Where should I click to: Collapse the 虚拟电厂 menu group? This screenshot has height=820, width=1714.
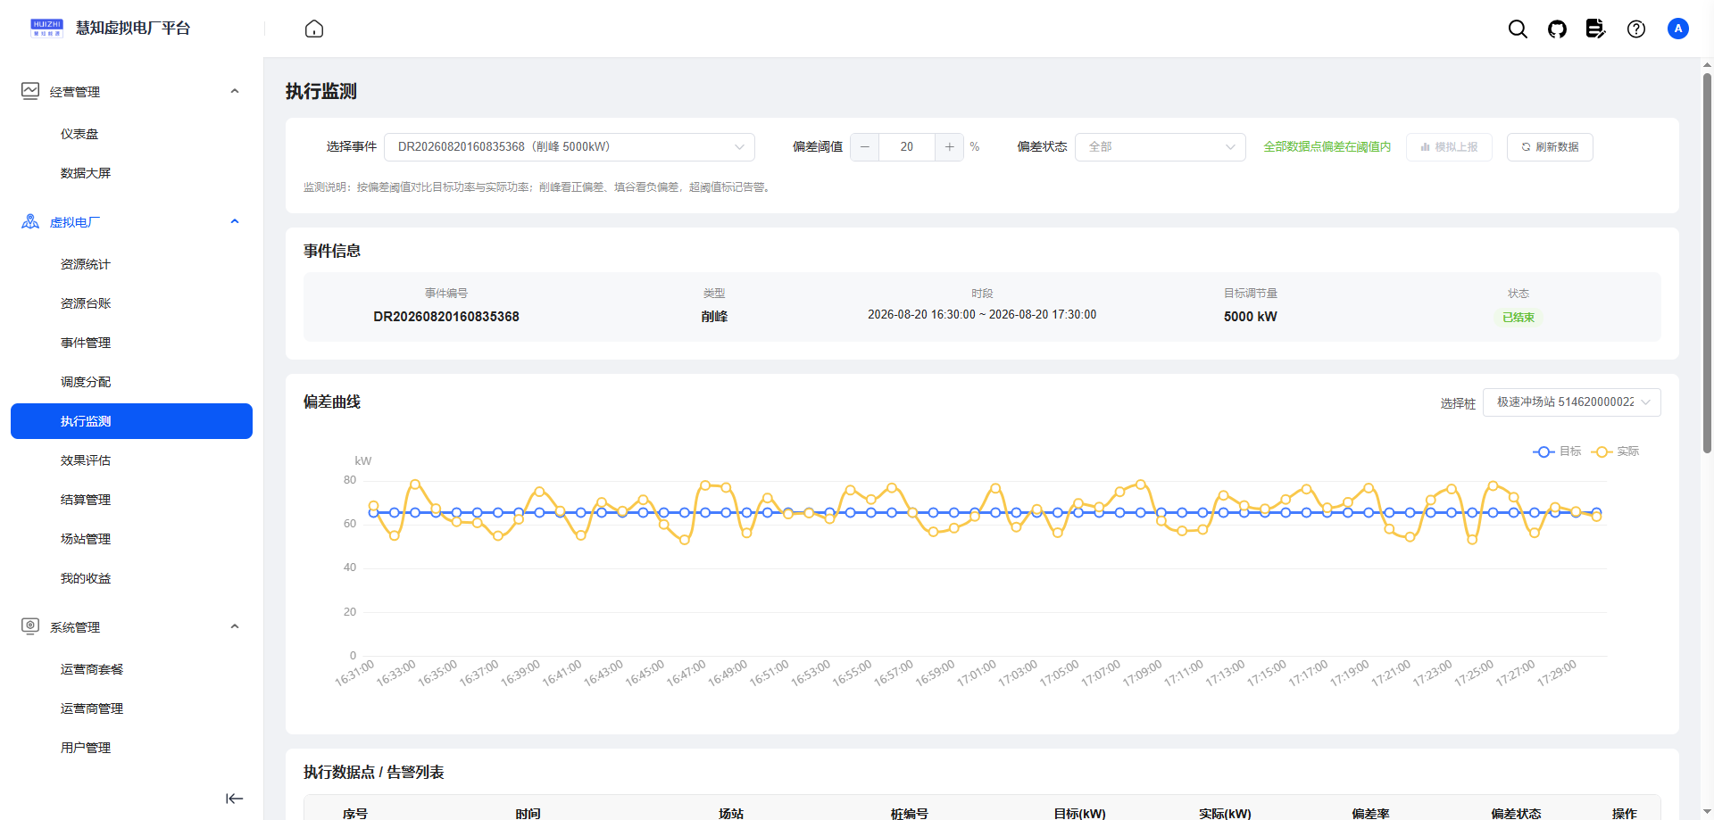[x=235, y=221]
